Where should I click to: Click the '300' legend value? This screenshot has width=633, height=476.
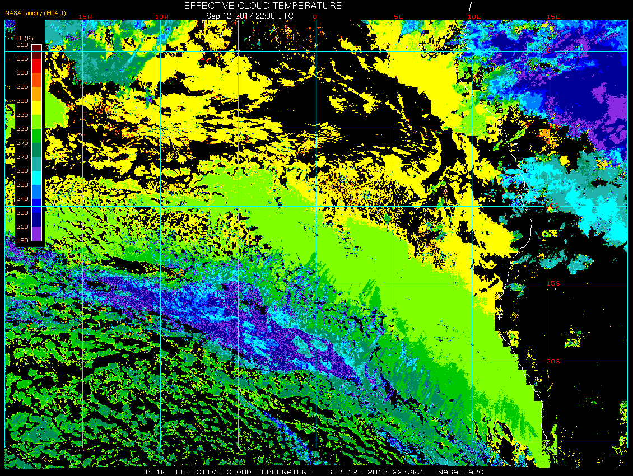tap(22, 73)
